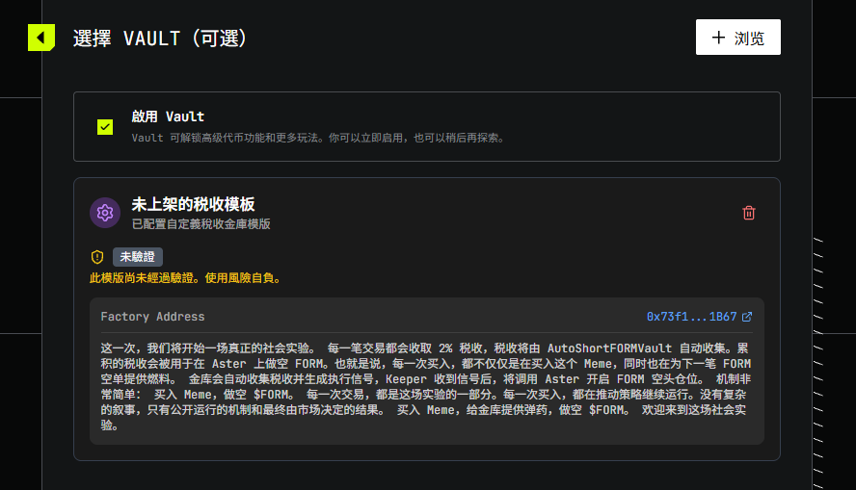Click the 選擇 VAULT (可選) heading
This screenshot has height=490, width=856.
[160, 39]
